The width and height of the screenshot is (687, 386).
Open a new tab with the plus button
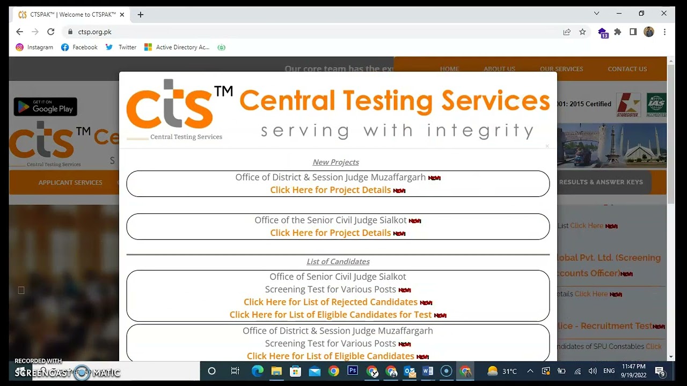pyautogui.click(x=141, y=14)
